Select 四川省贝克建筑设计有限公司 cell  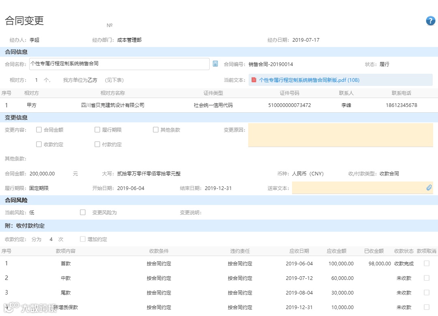[113, 105]
